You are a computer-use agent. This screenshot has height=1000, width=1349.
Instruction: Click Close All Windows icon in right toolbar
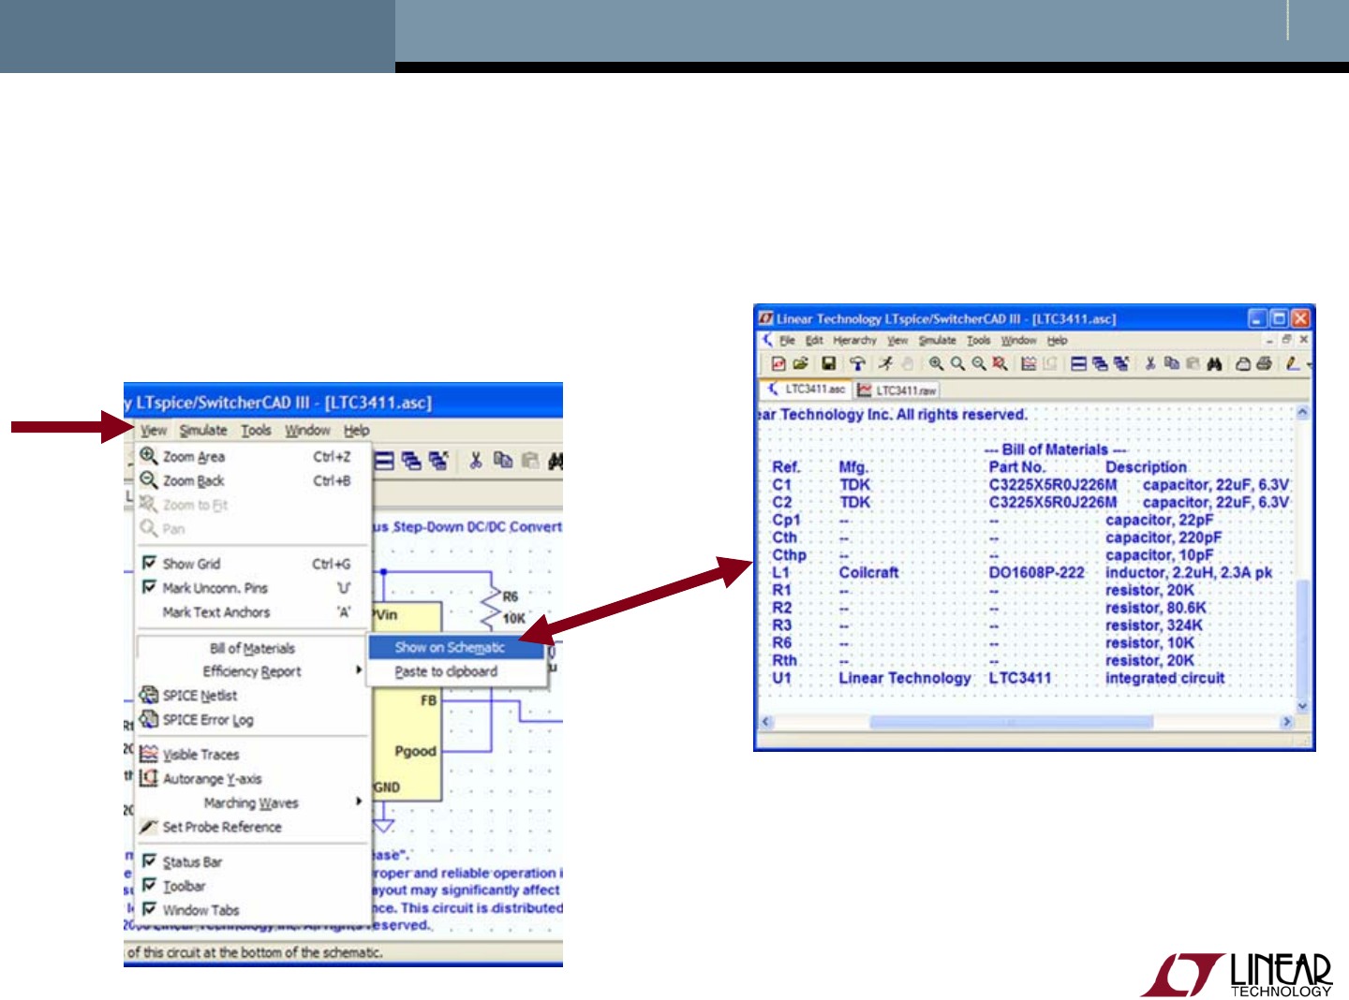1121,363
